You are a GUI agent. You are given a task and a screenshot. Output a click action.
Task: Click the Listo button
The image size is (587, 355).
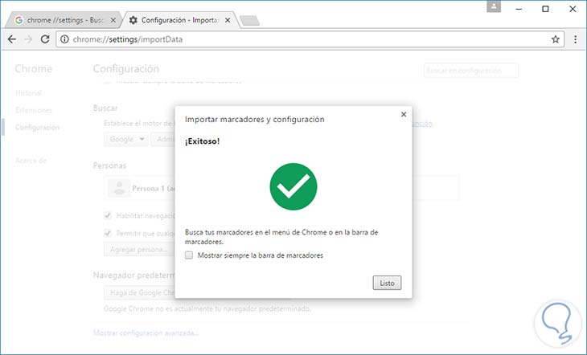pyautogui.click(x=387, y=283)
